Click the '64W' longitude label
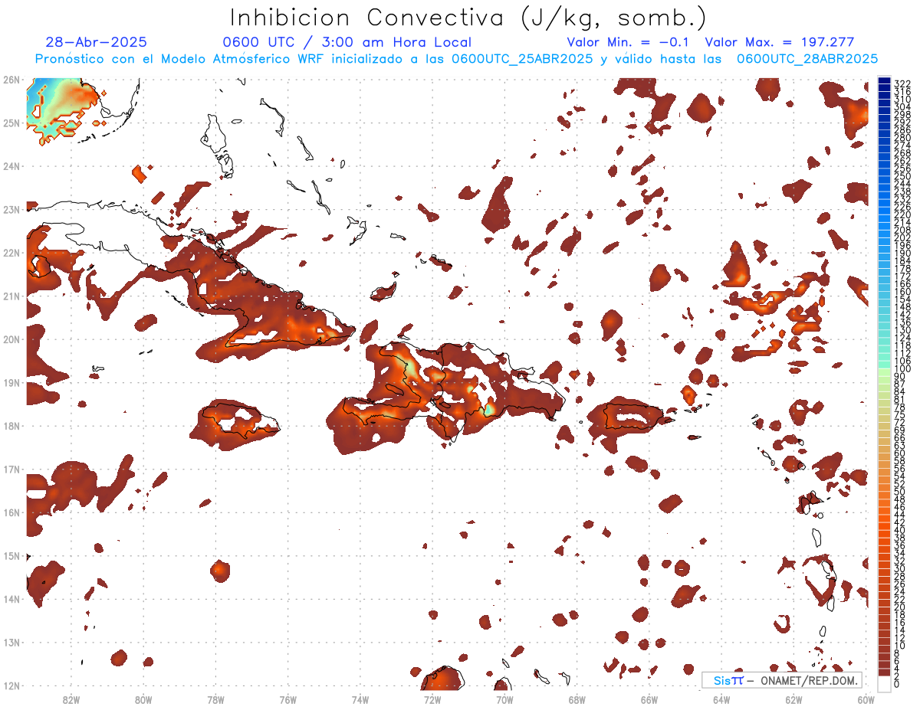 721,699
